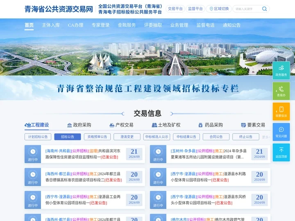Open 湟源县水利路小型体育公园 announcement
The width and height of the screenshot is (295, 221).
[x=209, y=177]
